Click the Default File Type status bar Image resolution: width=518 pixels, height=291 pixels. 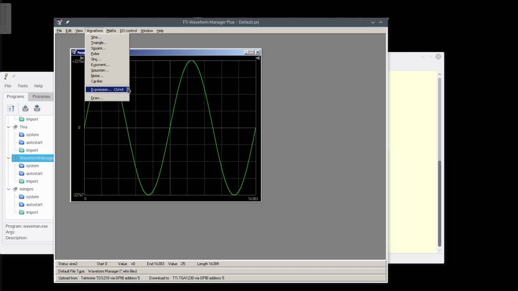click(x=221, y=271)
